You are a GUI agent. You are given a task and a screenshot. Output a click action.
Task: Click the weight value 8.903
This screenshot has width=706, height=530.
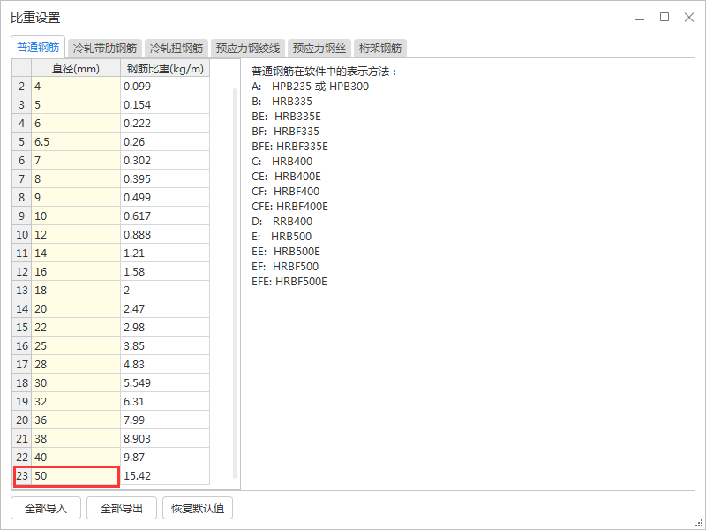[165, 438]
